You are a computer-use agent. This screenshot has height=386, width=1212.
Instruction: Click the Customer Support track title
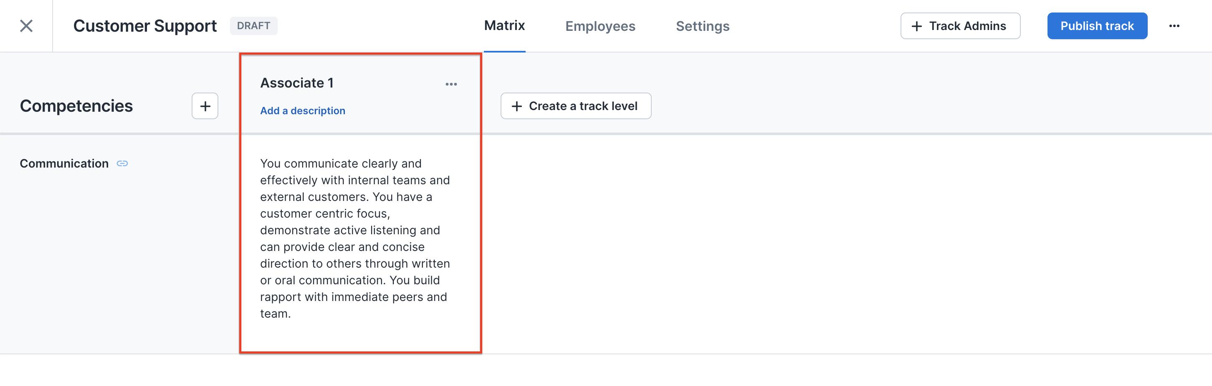point(145,26)
